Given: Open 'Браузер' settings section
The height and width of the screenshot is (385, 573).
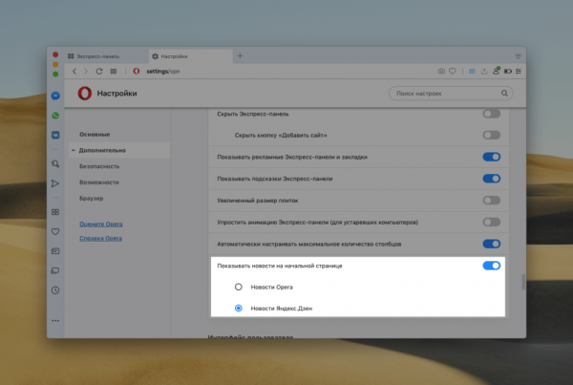Looking at the screenshot, I should pos(92,198).
